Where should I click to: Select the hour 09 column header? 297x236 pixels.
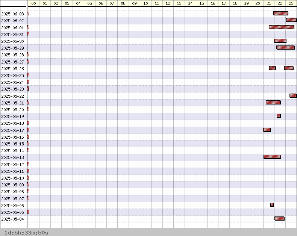(134, 3)
